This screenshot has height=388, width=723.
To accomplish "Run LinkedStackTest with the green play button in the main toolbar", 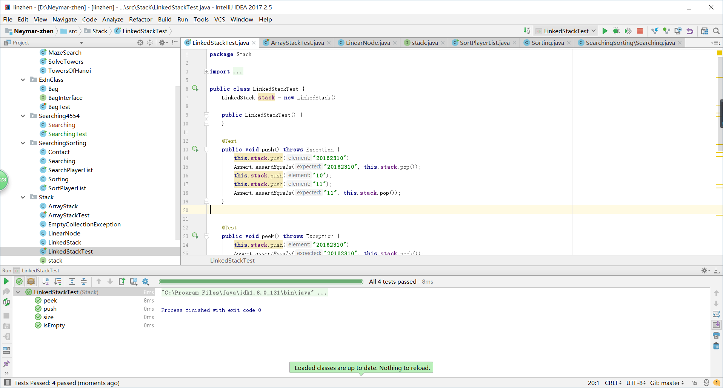I will click(605, 31).
